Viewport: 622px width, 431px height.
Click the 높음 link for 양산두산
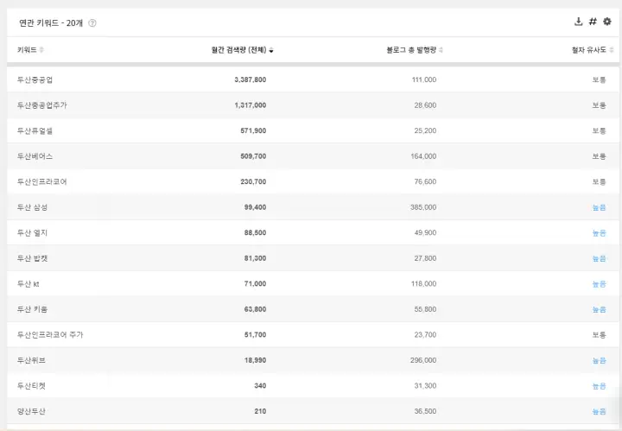pyautogui.click(x=599, y=412)
